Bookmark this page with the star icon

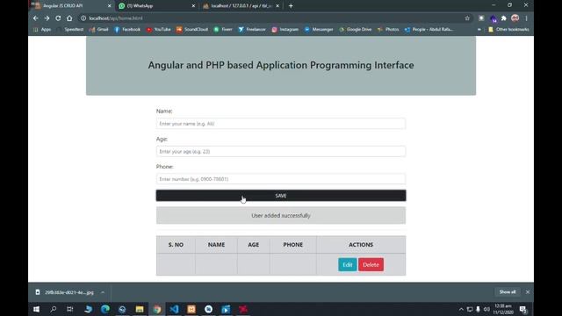(467, 18)
